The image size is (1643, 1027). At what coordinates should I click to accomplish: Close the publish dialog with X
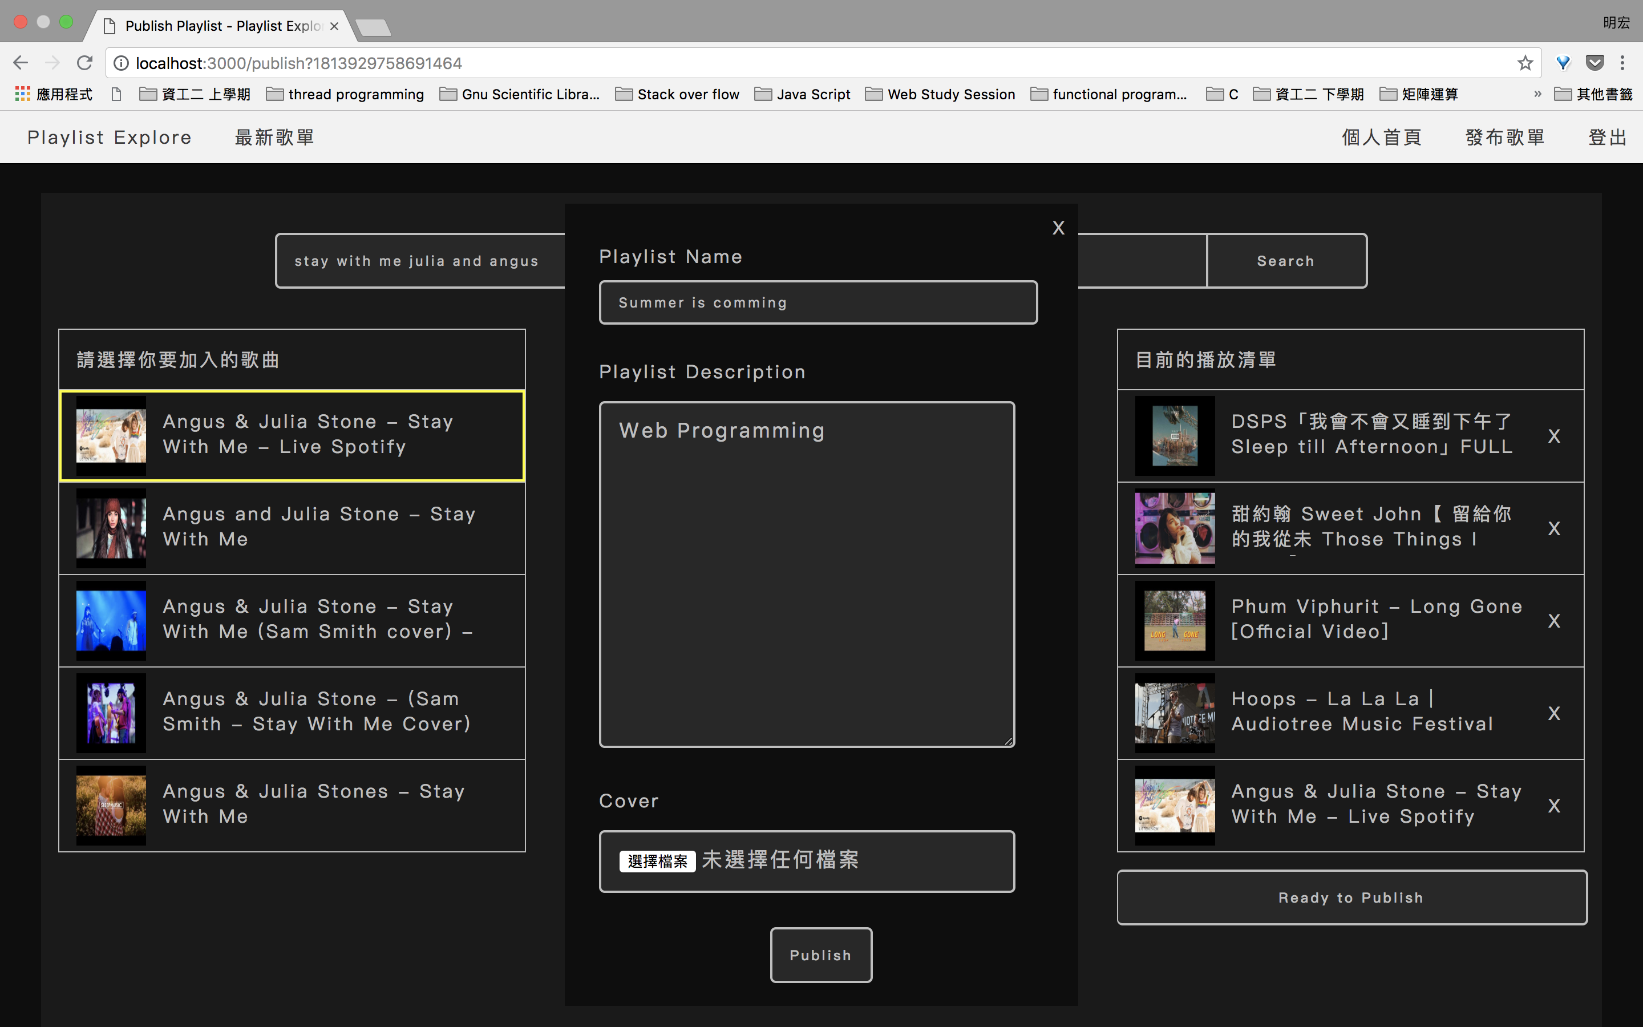[1058, 228]
